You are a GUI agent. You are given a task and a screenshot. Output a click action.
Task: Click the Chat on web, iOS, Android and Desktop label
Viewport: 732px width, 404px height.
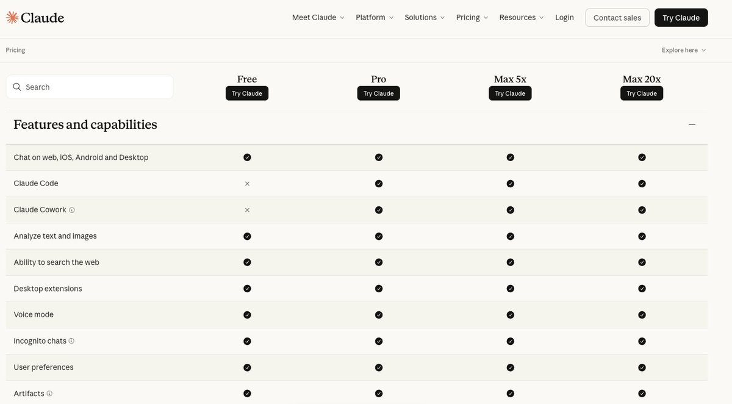click(x=81, y=157)
